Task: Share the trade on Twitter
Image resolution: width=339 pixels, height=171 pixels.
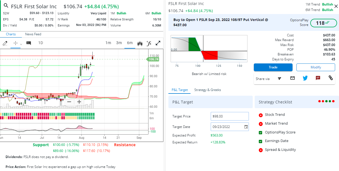Action: 305,78
